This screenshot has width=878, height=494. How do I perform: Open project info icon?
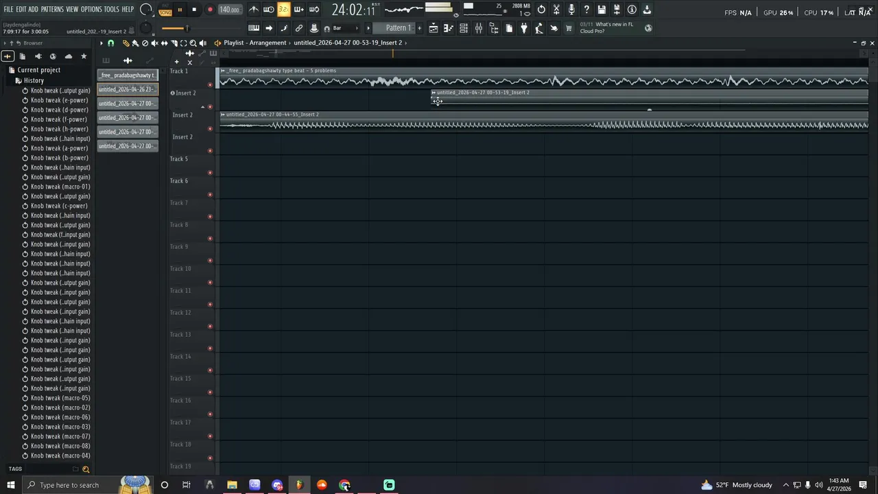(x=632, y=10)
